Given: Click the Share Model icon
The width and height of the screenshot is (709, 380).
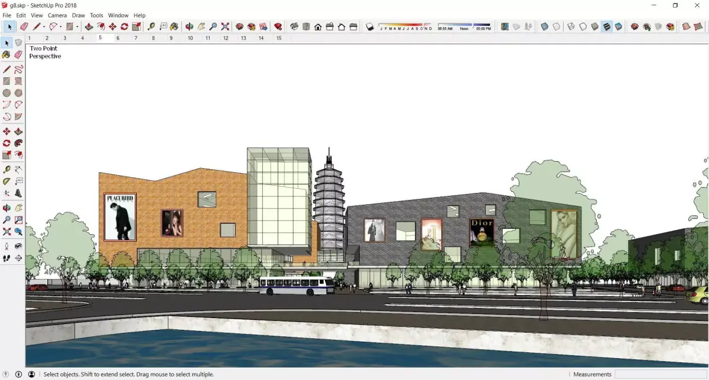Looking at the screenshot, I should [646, 27].
